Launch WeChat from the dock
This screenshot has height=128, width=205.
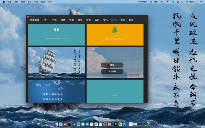coord(83,124)
